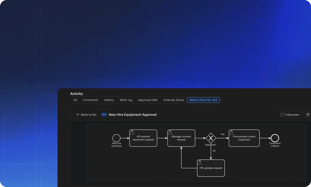Click the Equipment ordered label

click(x=275, y=145)
